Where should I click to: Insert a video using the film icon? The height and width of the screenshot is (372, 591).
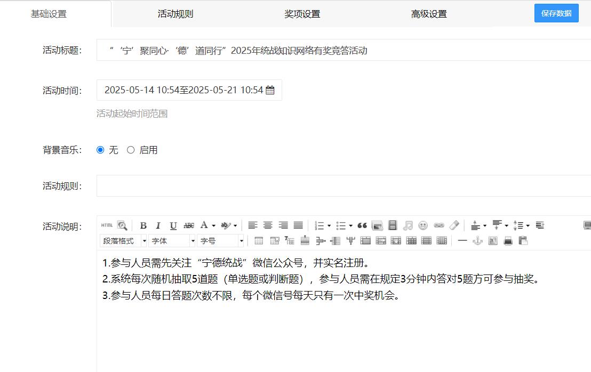[x=393, y=225]
